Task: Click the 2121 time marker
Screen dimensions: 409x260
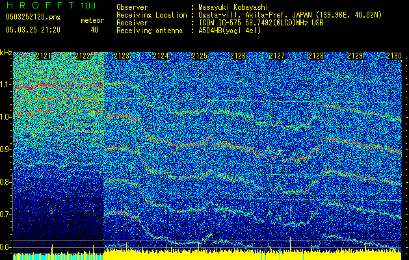Action: point(44,56)
